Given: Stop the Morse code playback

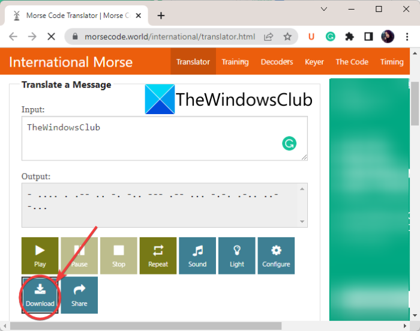Looking at the screenshot, I should [119, 256].
